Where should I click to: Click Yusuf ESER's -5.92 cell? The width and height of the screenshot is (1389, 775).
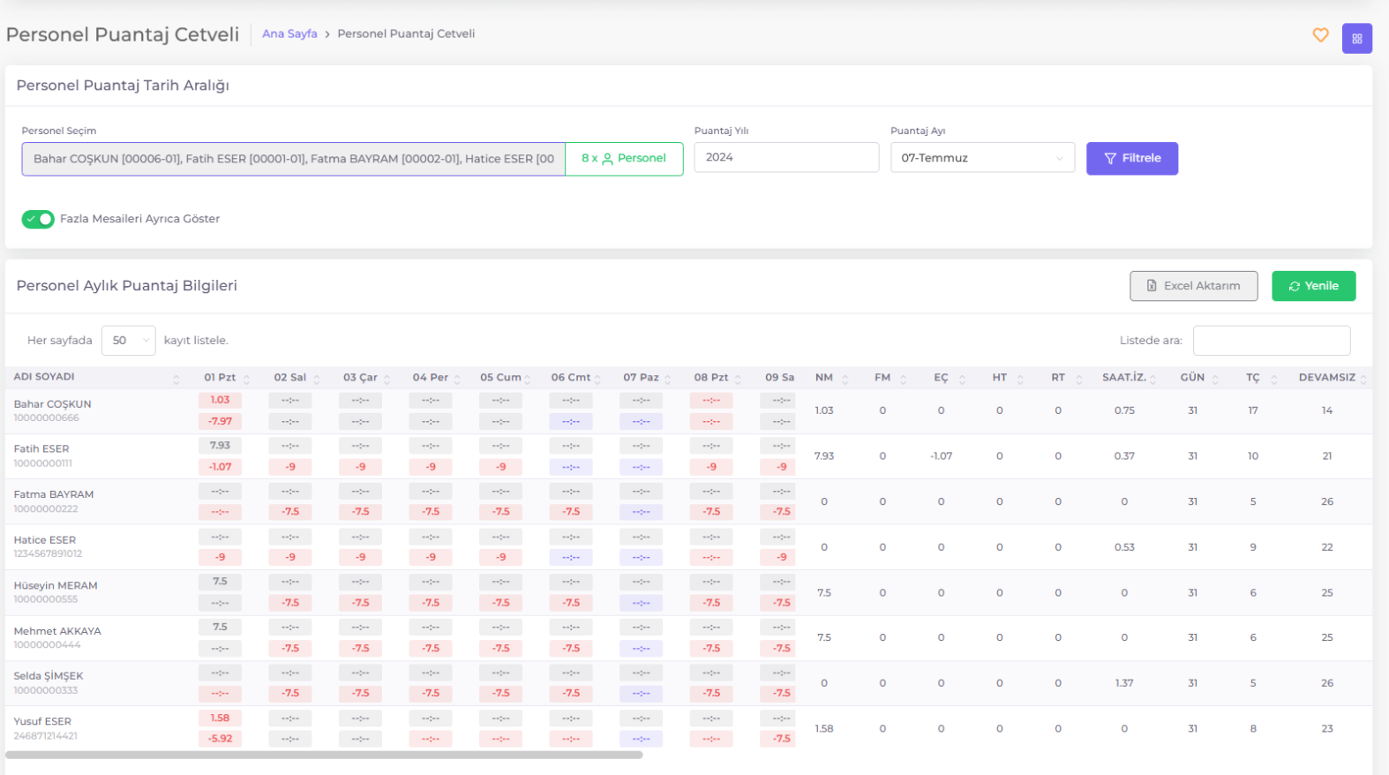pyautogui.click(x=220, y=739)
